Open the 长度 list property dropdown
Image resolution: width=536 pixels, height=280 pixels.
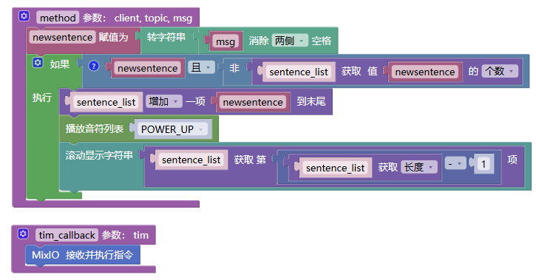click(418, 167)
